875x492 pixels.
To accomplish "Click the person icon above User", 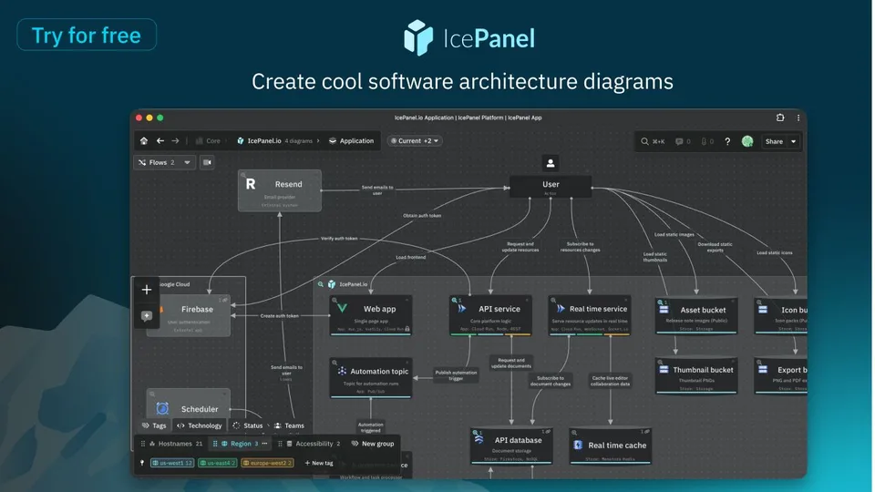I will (x=551, y=163).
